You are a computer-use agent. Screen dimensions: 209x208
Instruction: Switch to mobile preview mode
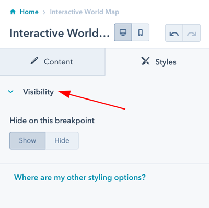click(x=141, y=32)
